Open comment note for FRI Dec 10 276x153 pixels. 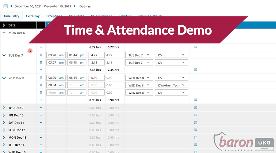195,115
